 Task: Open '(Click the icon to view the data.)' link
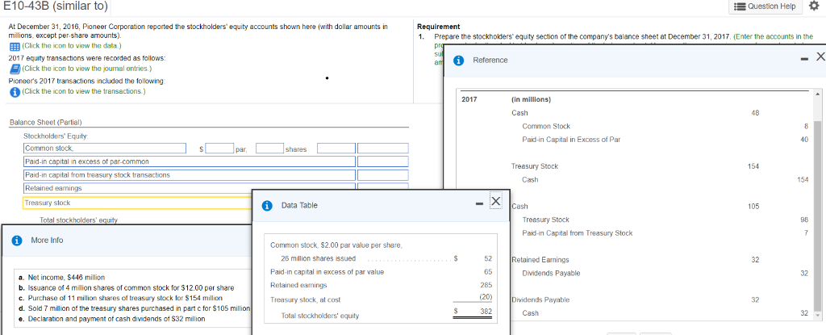coord(71,47)
